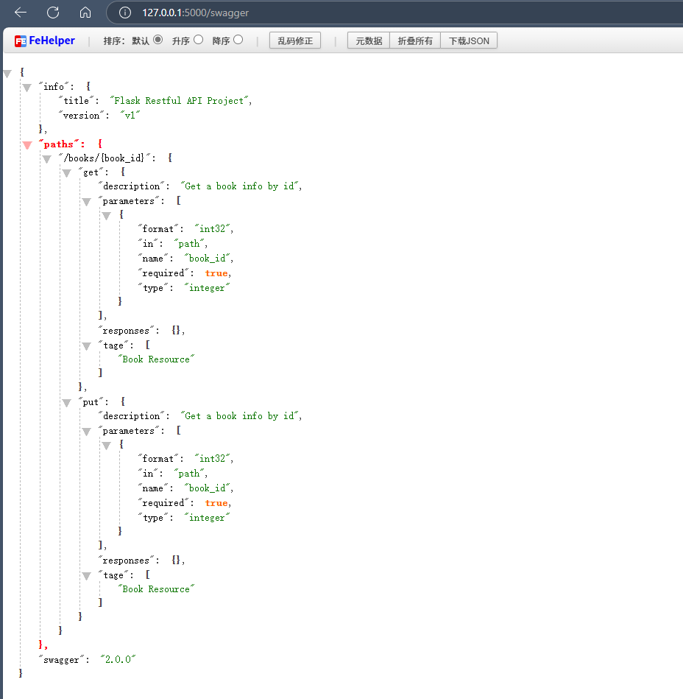The height and width of the screenshot is (699, 683).
Task: Click 下载JSON to download the JSON
Action: 469,41
